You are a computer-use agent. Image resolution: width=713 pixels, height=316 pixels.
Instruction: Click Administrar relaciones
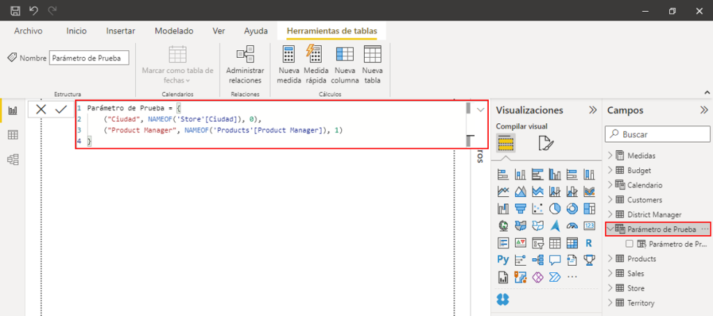pos(245,65)
